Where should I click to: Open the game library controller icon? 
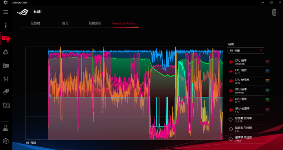tap(6, 66)
